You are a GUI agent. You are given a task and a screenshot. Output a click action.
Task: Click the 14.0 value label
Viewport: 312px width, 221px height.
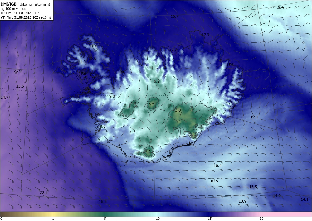tap(277, 195)
